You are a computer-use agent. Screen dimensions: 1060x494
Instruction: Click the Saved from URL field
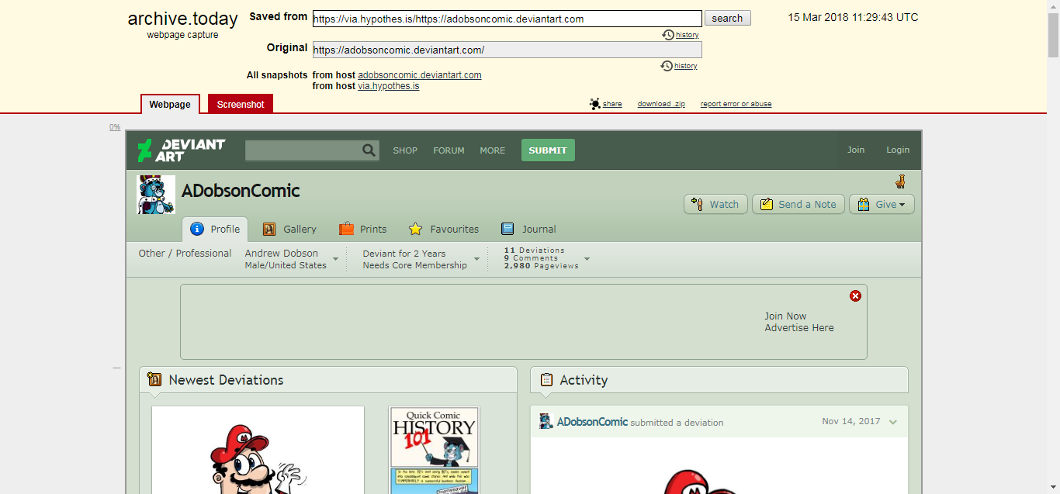[507, 19]
